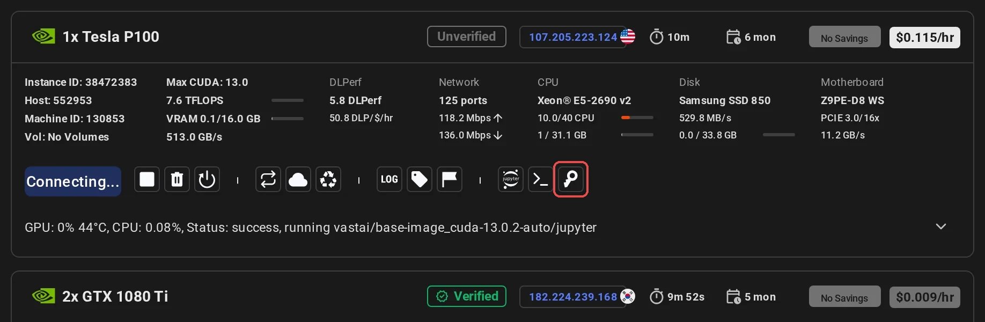The width and height of the screenshot is (985, 322).
Task: Click the 1x Tesla P100 title
Action: pyautogui.click(x=111, y=36)
